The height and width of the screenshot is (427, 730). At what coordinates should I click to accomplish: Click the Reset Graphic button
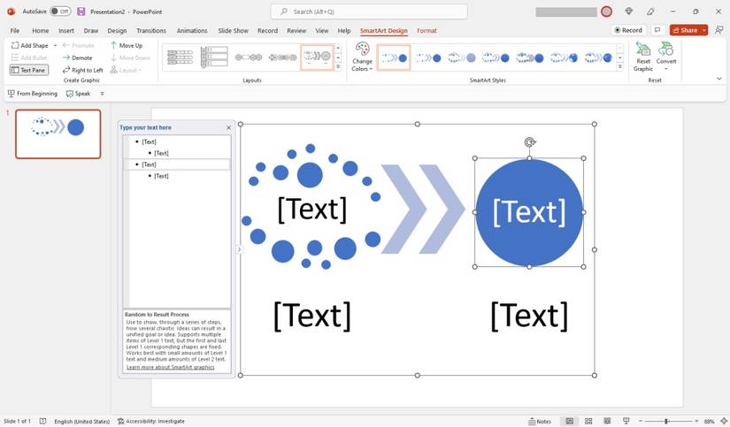coord(643,57)
